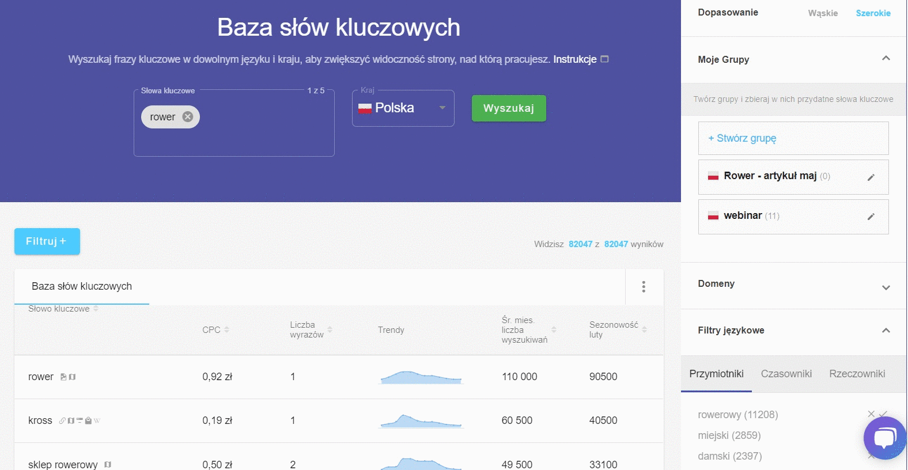908x470 pixels.
Task: Click the trend chart for 'sklep rowerowy'
Action: tap(421, 464)
